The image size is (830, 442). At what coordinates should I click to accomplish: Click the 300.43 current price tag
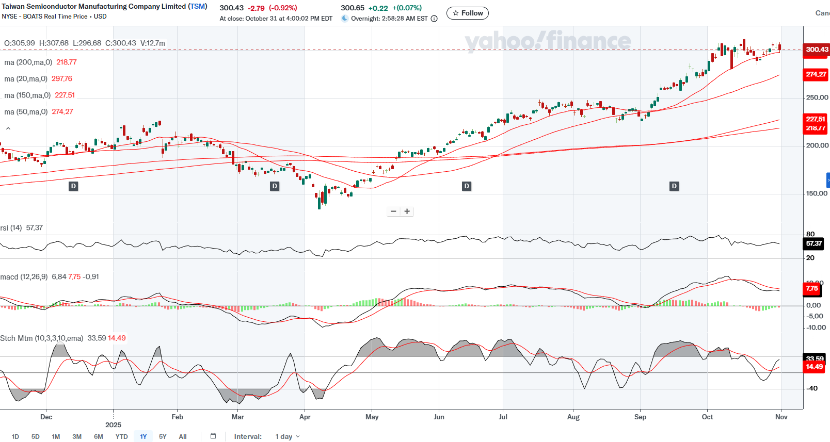[817, 50]
